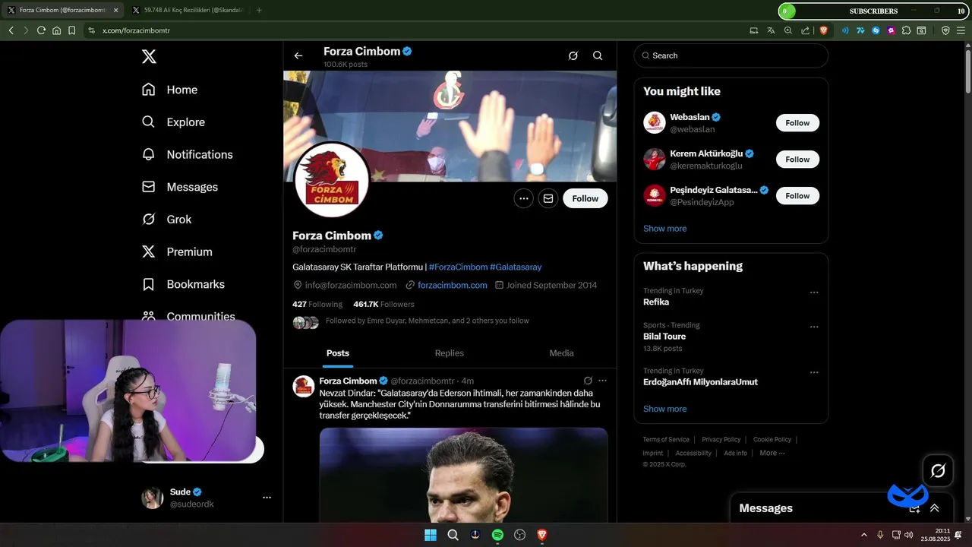Open the Forza Cimbom profile picture

[332, 180]
